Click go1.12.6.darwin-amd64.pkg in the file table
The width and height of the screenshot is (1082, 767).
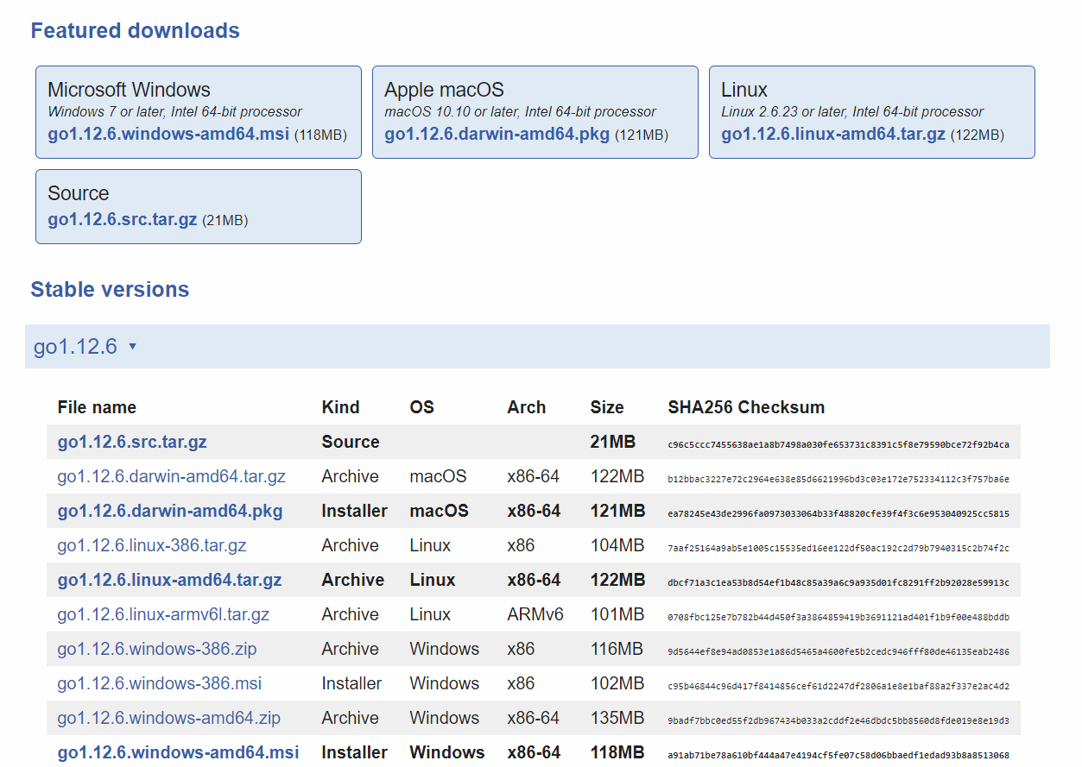[170, 511]
